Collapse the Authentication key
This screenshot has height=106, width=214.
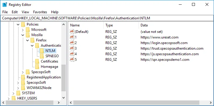pos(32,46)
